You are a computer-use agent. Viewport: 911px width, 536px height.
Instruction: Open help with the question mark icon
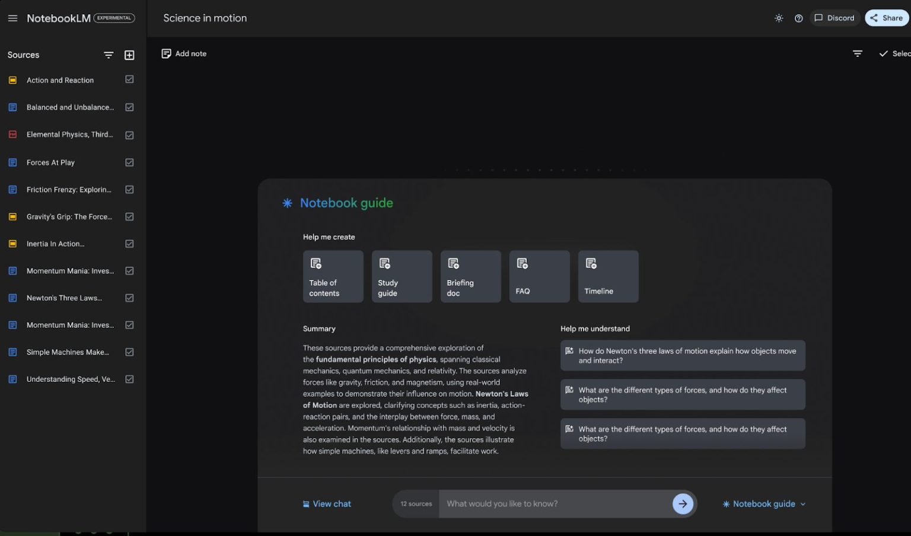click(x=798, y=18)
